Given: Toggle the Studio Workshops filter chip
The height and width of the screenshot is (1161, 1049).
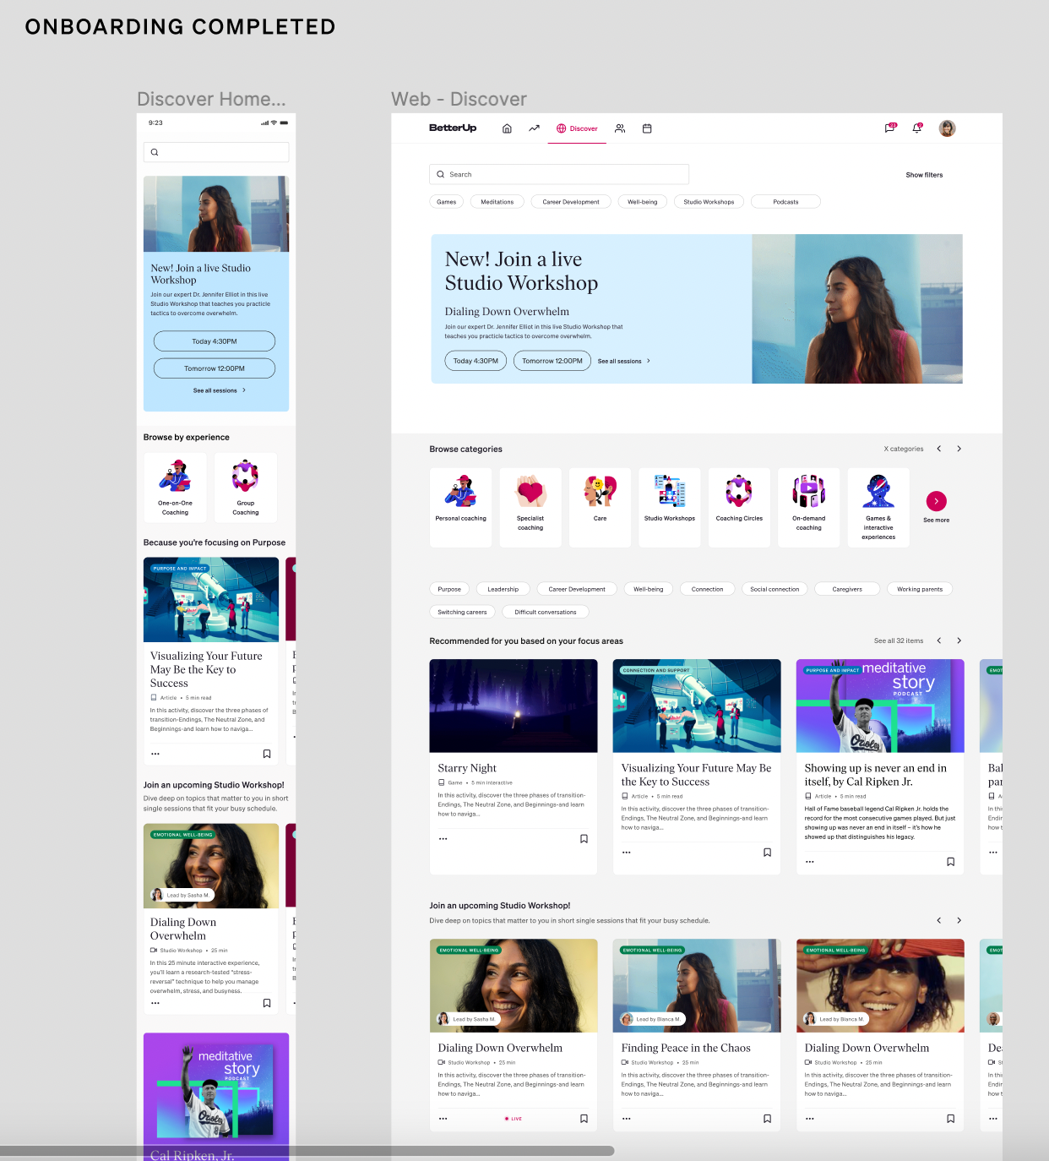Looking at the screenshot, I should 709,202.
